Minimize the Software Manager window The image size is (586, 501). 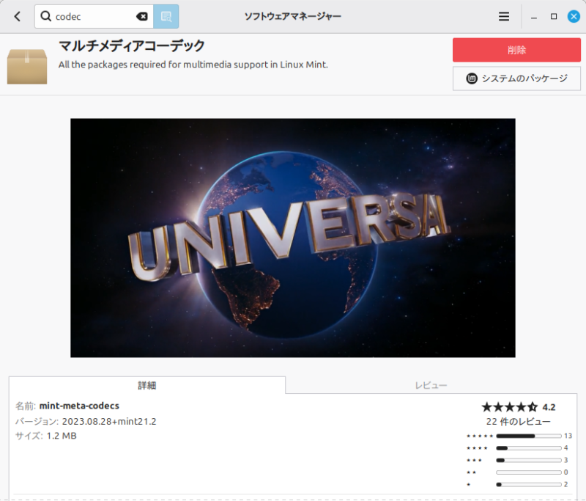click(535, 16)
